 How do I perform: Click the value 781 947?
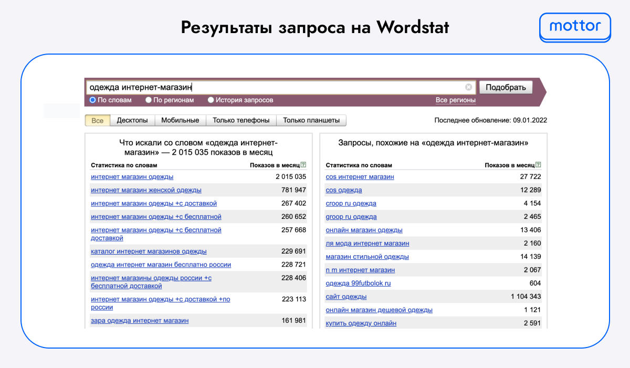(293, 190)
